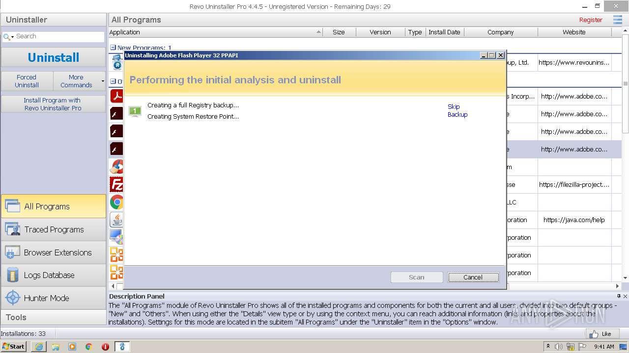Viewport: 629px width, 353px height.
Task: Click More Commands button
Action: tap(76, 81)
